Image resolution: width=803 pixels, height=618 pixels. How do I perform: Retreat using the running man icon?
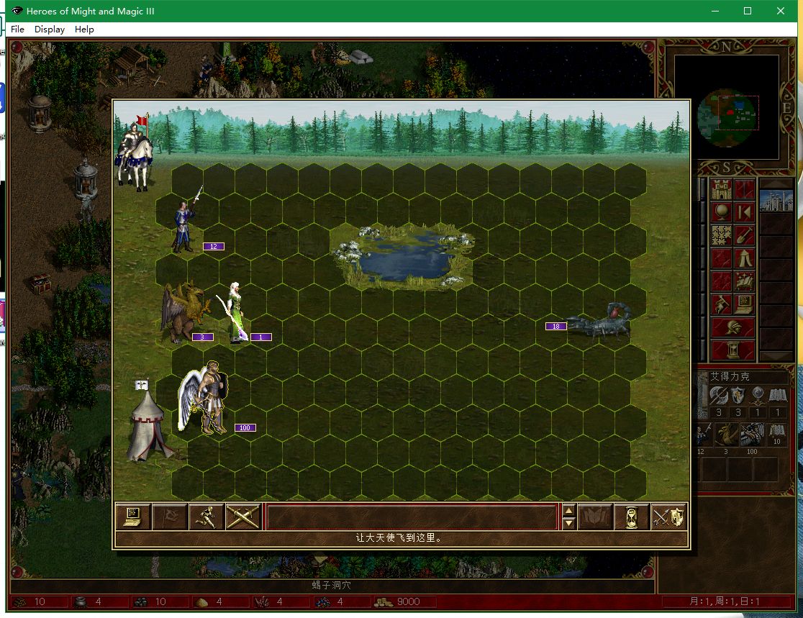click(x=207, y=517)
